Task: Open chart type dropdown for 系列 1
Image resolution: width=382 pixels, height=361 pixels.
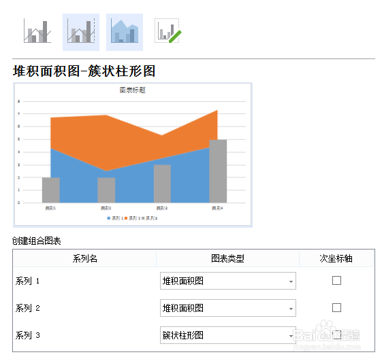Action: 228,281
